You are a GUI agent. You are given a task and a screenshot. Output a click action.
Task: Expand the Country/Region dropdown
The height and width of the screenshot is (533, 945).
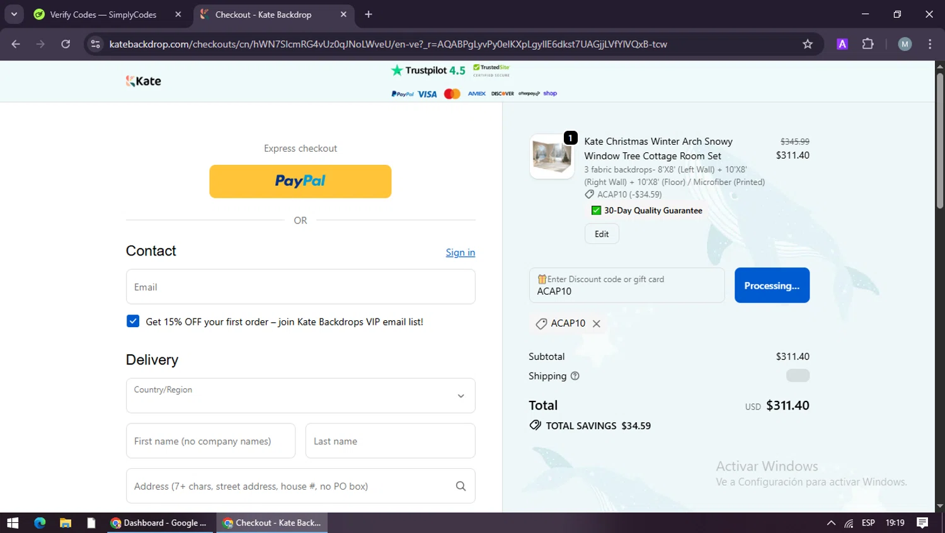(301, 396)
